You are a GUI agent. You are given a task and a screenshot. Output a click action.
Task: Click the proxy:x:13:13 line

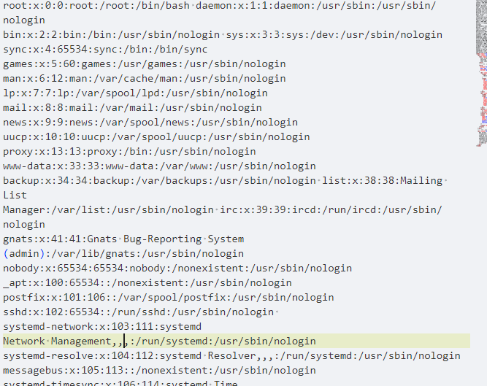point(129,152)
